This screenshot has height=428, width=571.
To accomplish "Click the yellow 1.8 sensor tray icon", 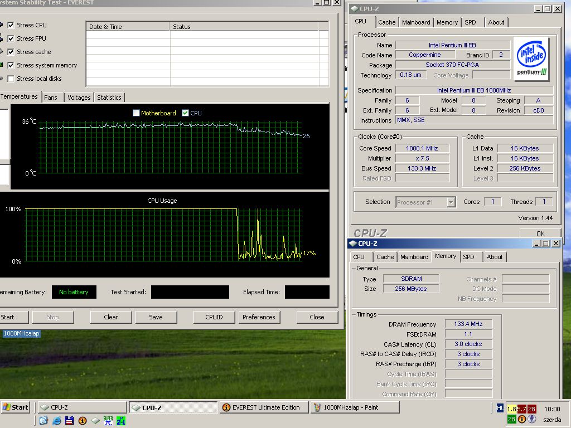I will coord(512,408).
